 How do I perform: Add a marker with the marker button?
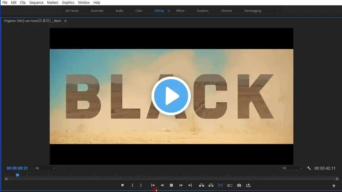point(122,185)
